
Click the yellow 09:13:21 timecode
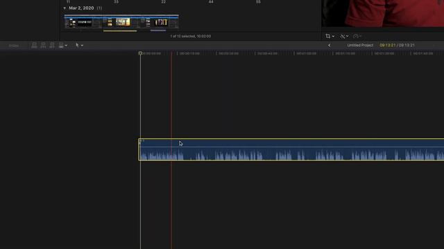coord(387,45)
